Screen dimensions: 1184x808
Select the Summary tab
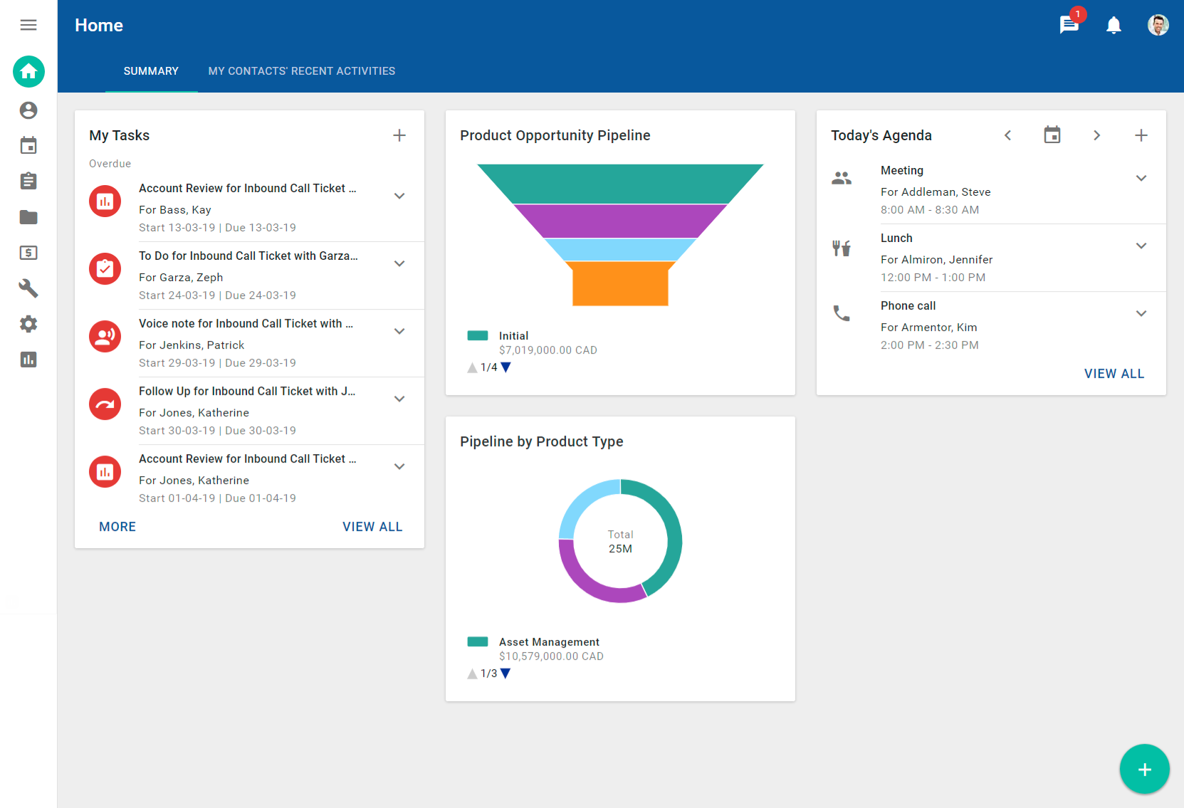point(151,71)
